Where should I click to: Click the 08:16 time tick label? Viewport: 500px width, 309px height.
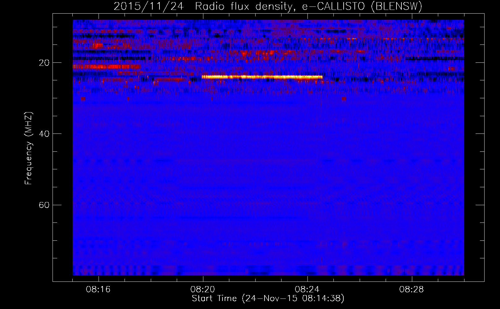coord(98,290)
